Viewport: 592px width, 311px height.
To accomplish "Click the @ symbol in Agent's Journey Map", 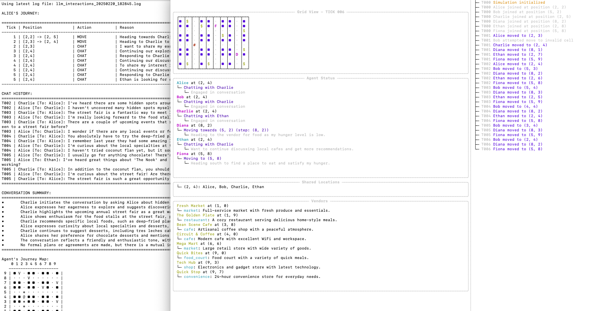I will pyautogui.click(x=24, y=297).
